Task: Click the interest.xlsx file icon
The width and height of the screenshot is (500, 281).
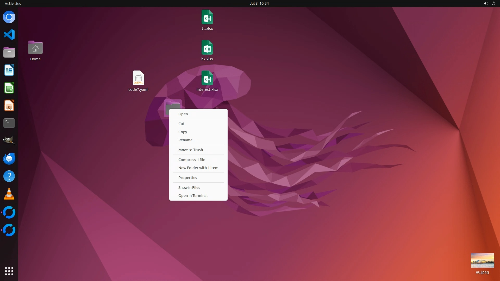Action: pyautogui.click(x=207, y=78)
